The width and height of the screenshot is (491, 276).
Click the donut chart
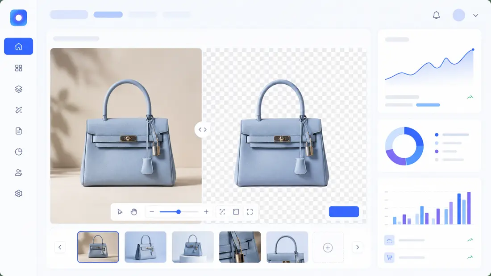pos(404,146)
